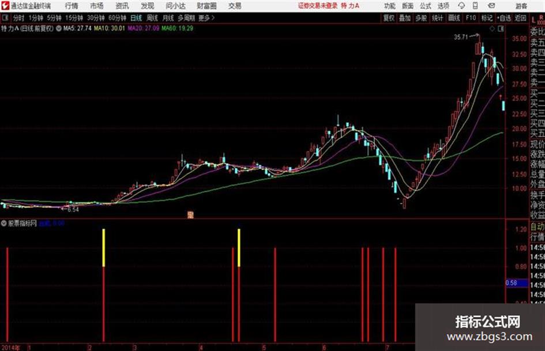Click the 多股 multi-stock button
The height and width of the screenshot is (351, 545).
tap(421, 18)
